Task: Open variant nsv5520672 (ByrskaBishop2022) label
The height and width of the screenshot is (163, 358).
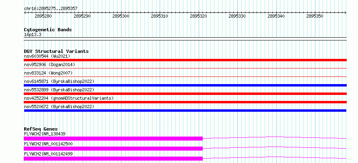Action: [x=59, y=107]
